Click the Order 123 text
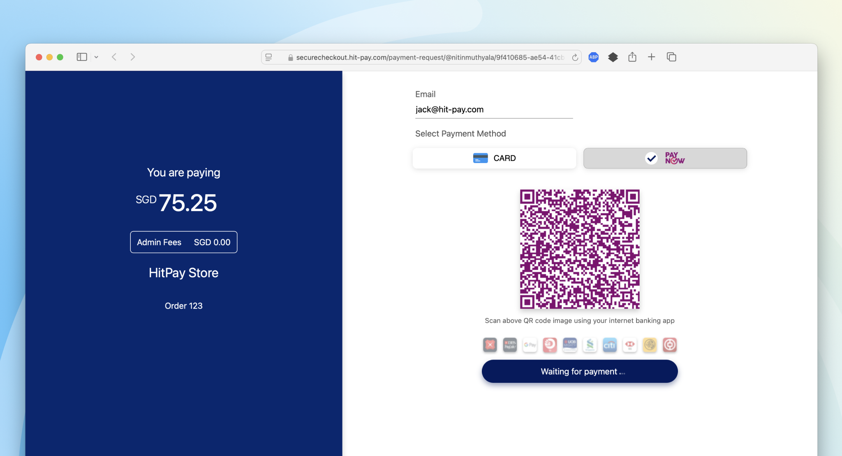Viewport: 842px width, 456px height. tap(183, 306)
